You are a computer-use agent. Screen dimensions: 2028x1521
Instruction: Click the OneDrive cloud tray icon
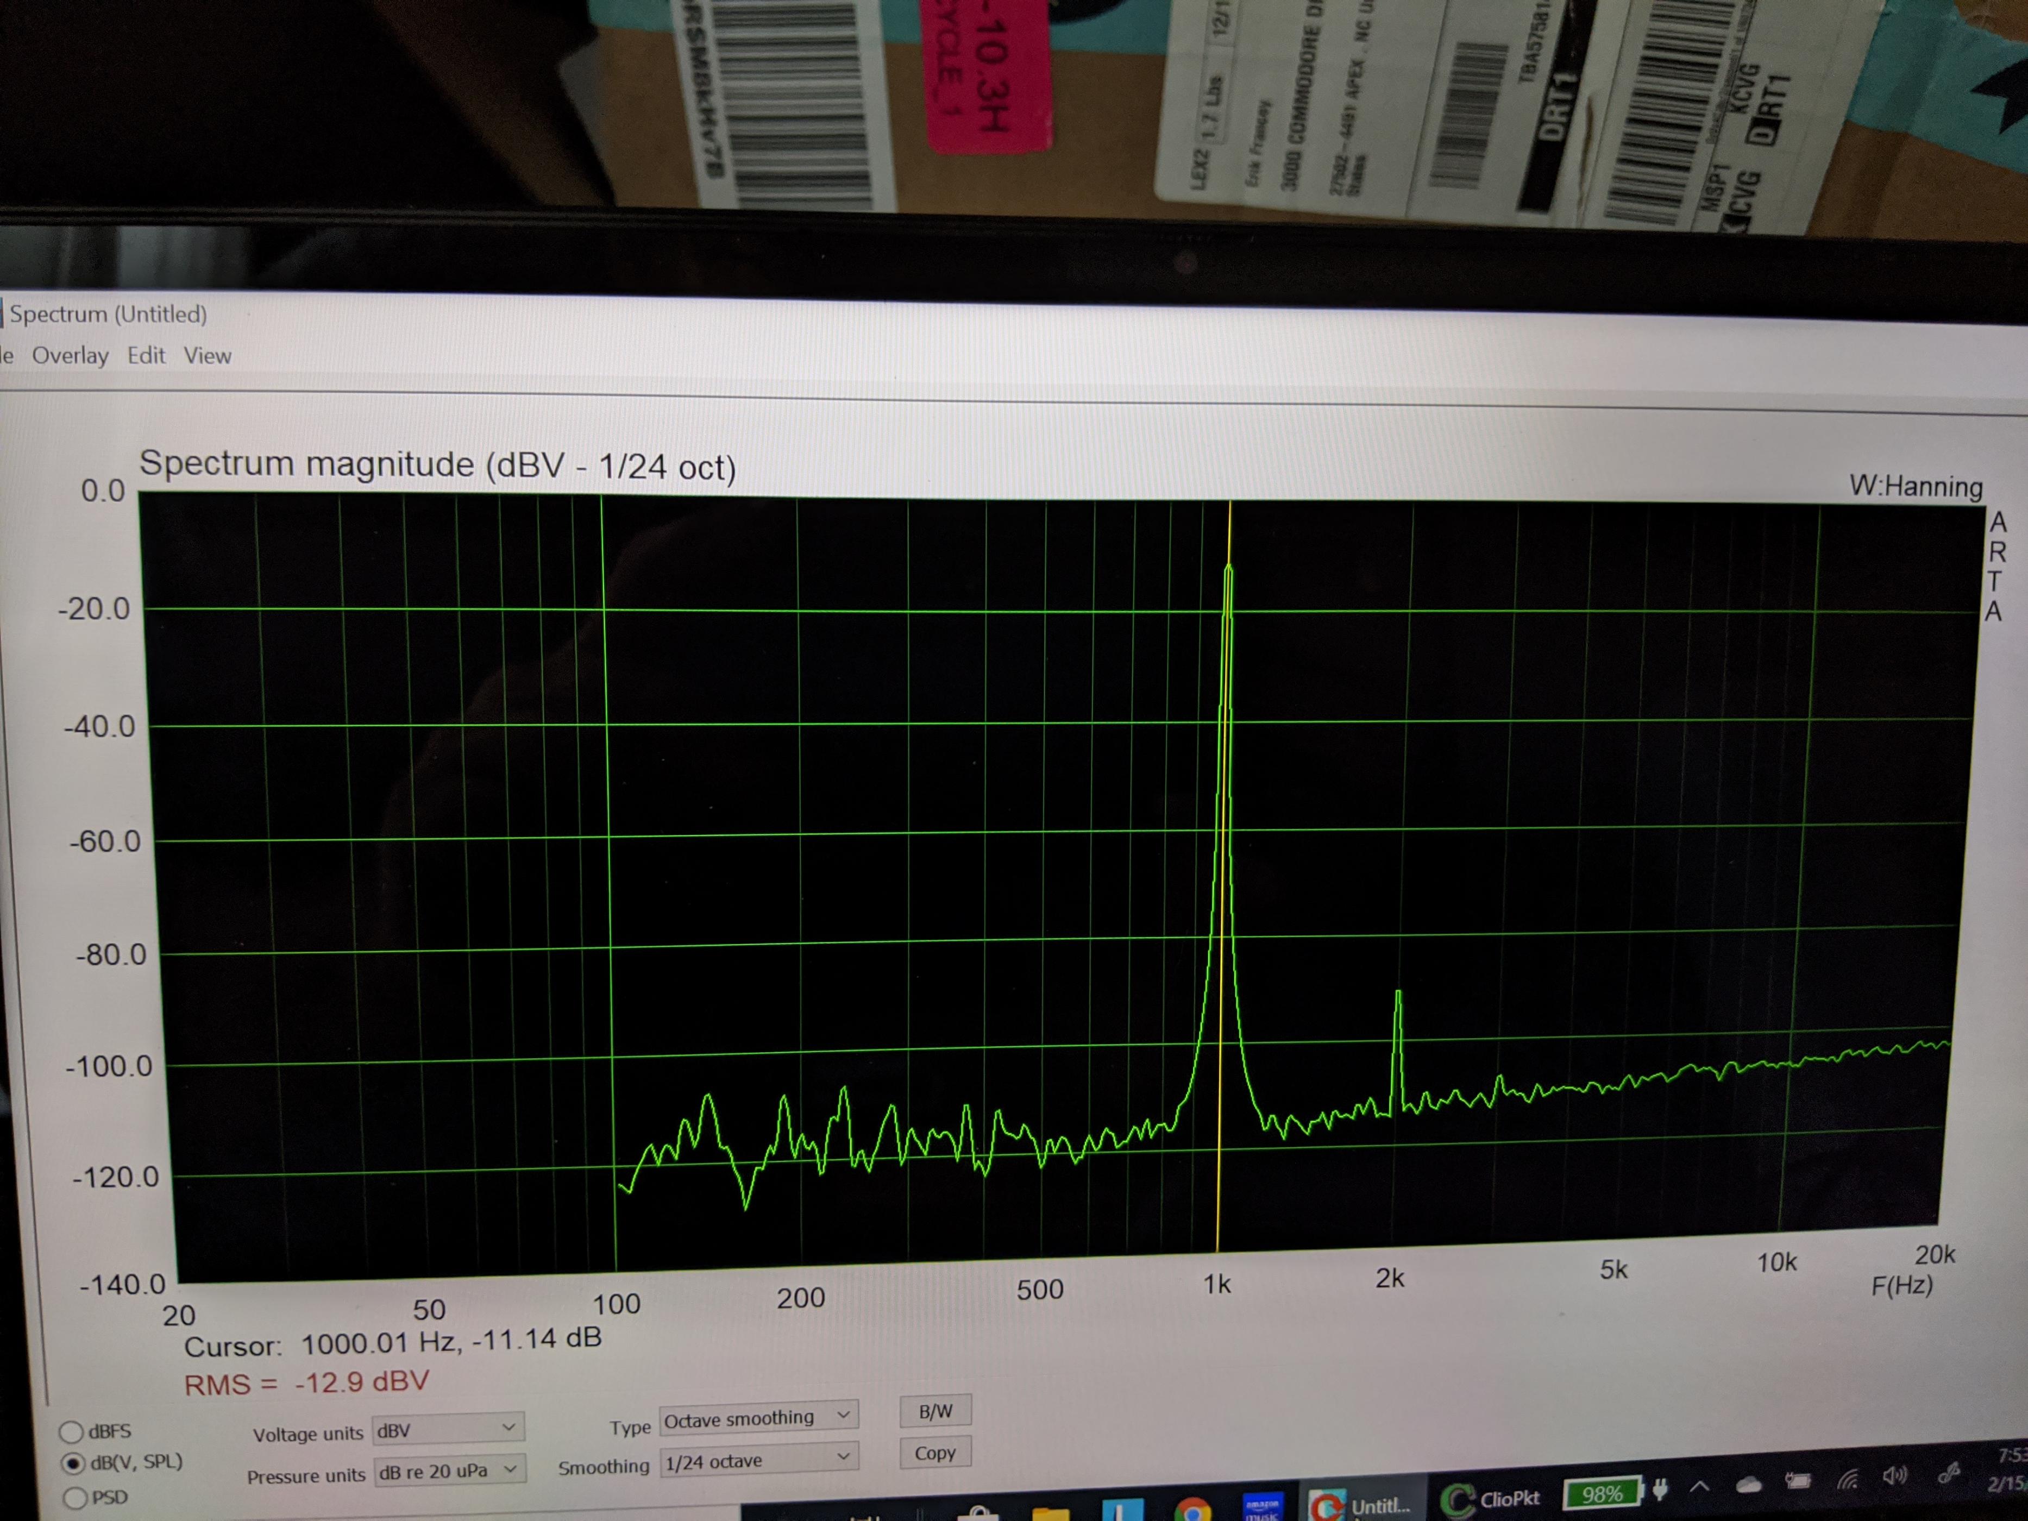1748,1484
